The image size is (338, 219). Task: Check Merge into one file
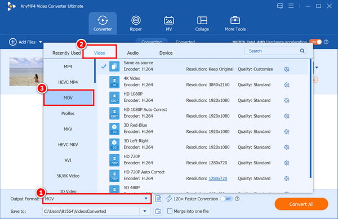click(x=170, y=211)
